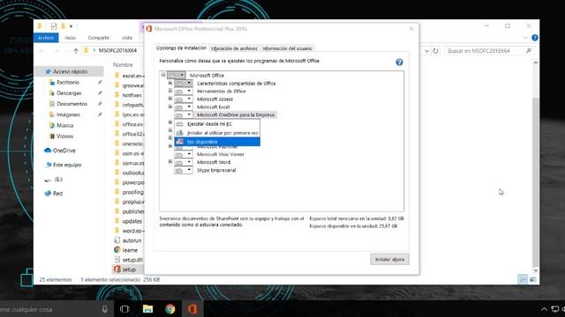Viewport: 565px width, 317px height.
Task: Expand the Características compartidas de Office node
Action: [x=170, y=83]
